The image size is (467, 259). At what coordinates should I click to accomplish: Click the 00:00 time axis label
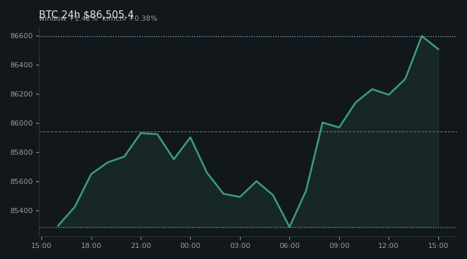(190, 245)
